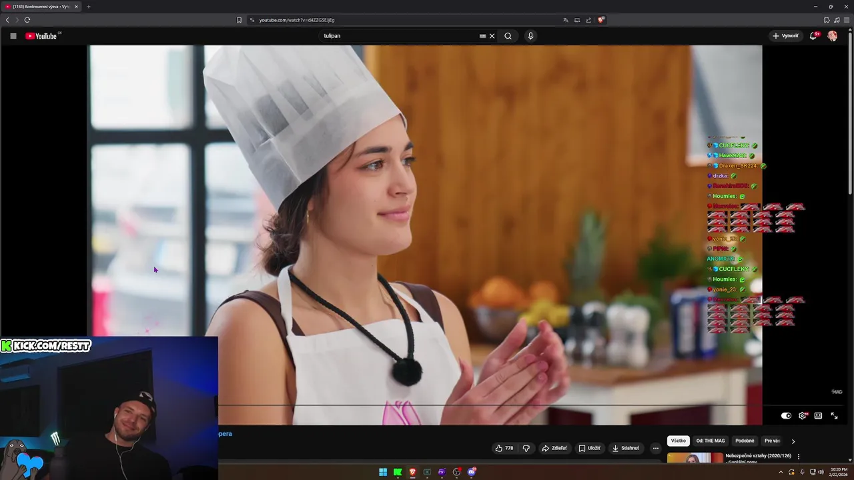Dislike the video

tap(526, 448)
